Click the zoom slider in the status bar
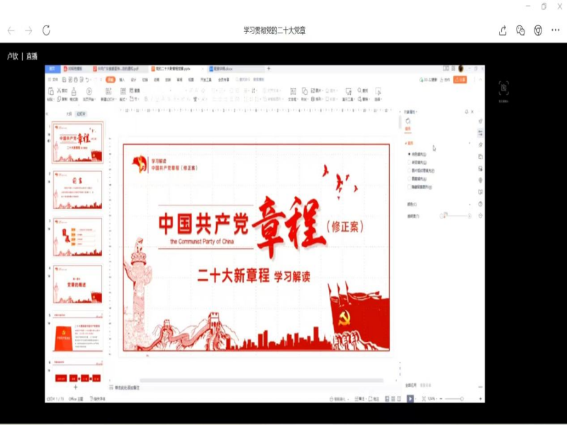The width and height of the screenshot is (567, 425). tap(454, 399)
